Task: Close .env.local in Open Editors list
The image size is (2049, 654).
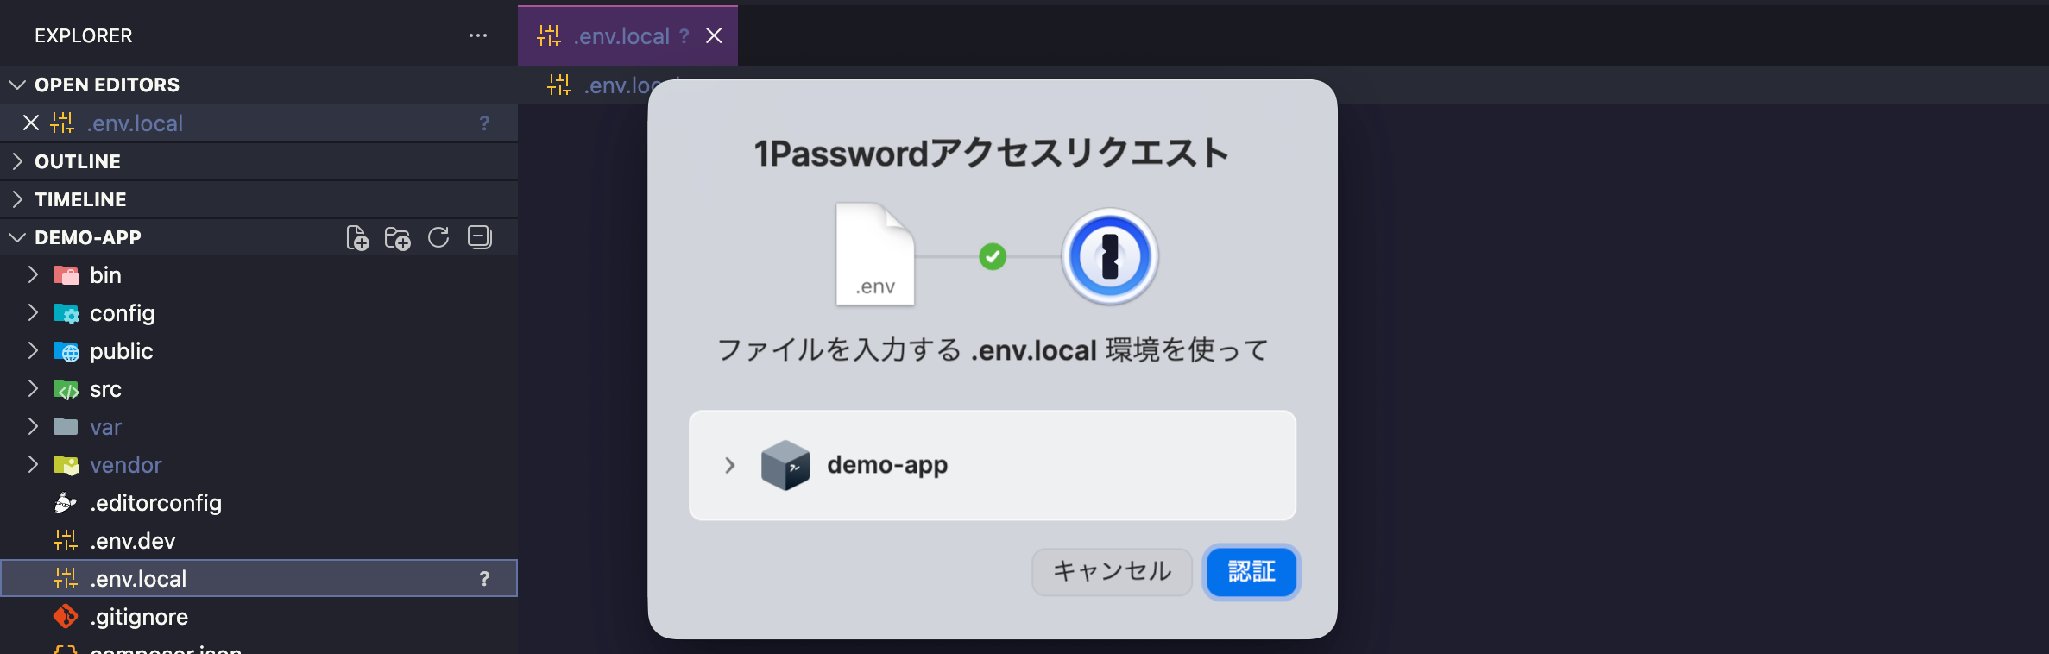Action: pos(31,123)
